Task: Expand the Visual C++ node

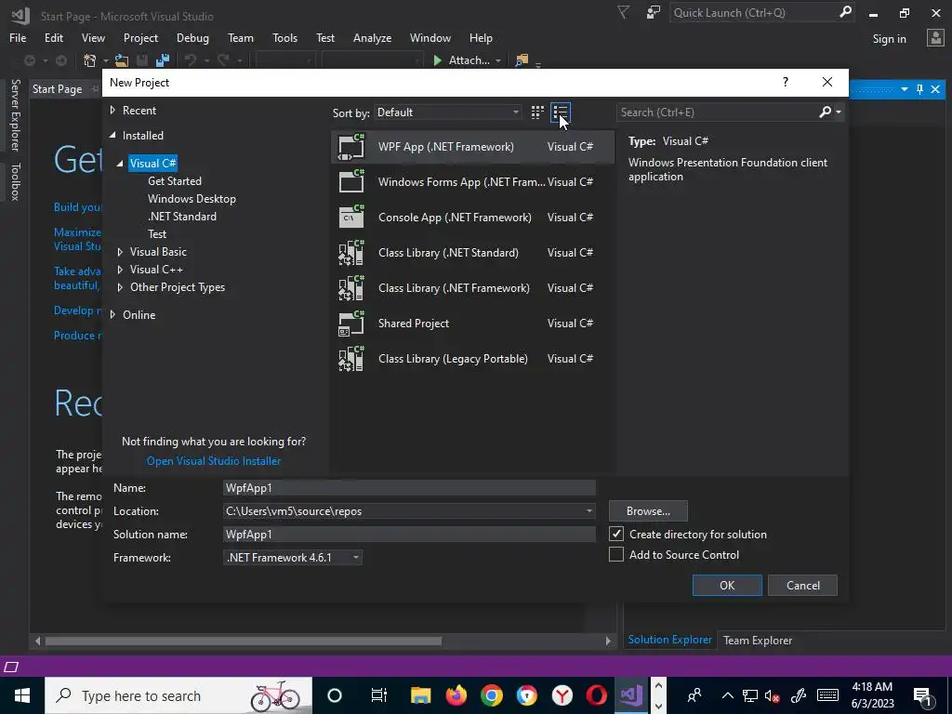Action: point(120,270)
